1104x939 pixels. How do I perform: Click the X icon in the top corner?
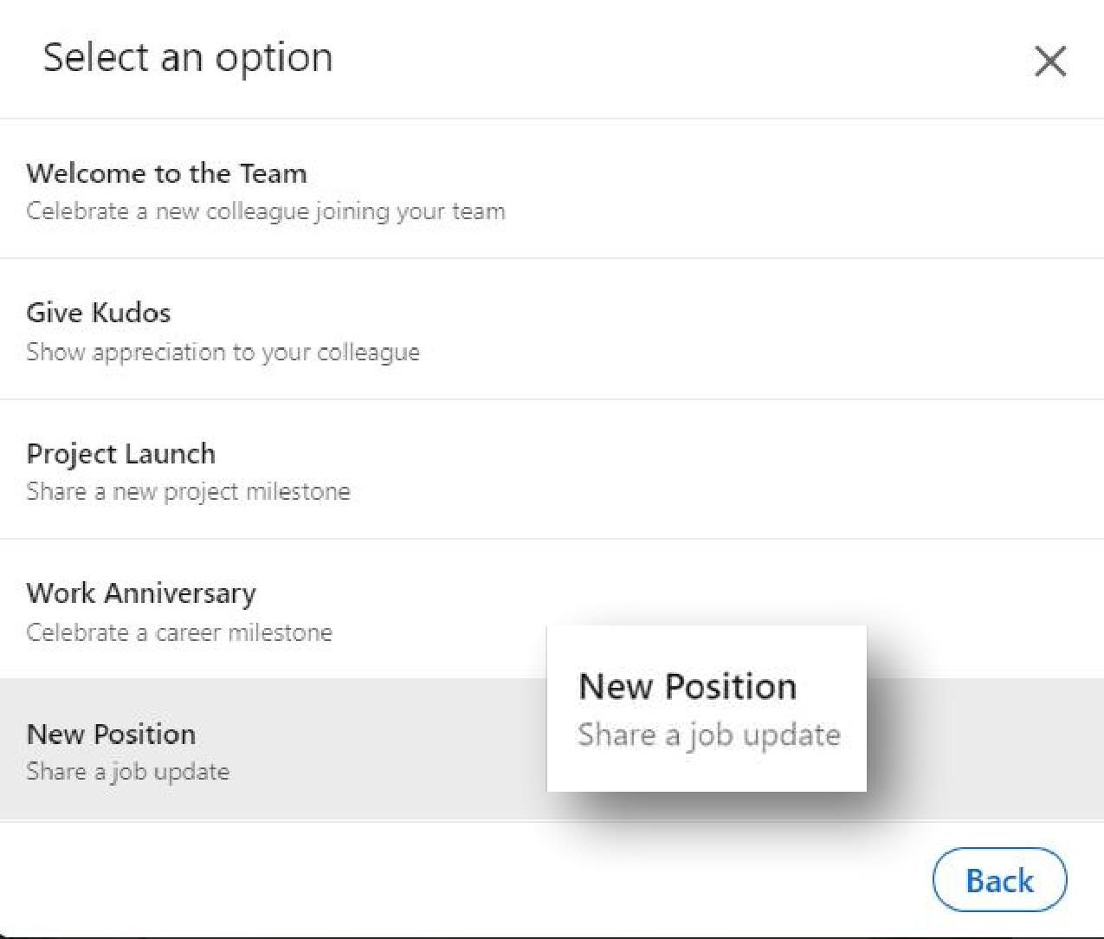[1049, 61]
